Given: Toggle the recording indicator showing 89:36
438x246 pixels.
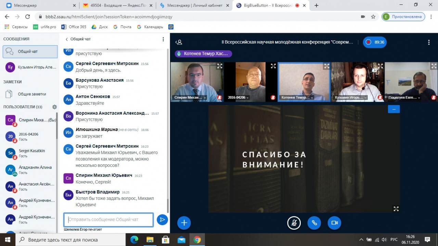Looking at the screenshot, I should pyautogui.click(x=375, y=42).
